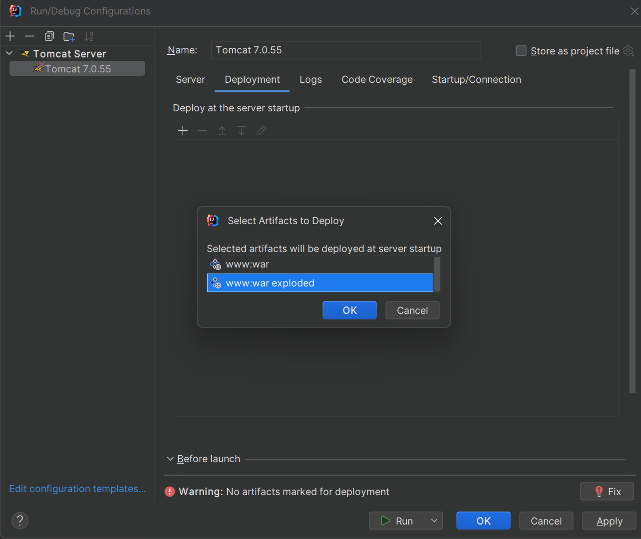Select the www:war exploded artifact

(x=320, y=283)
